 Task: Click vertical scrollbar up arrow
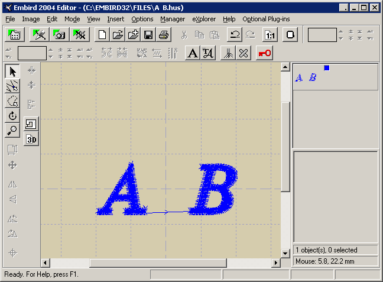285,67
